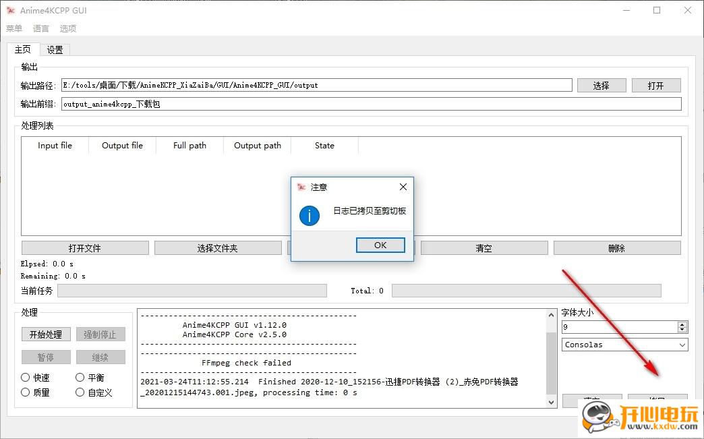Open the 选项 menu
This screenshot has width=704, height=439.
coord(68,28)
